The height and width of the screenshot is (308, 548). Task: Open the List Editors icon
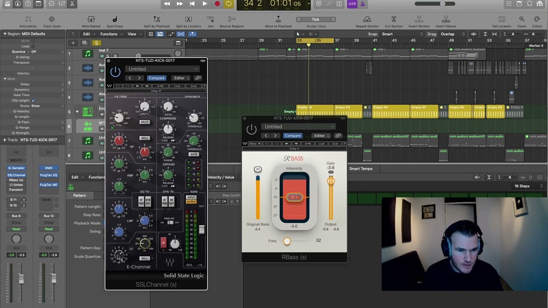tap(509, 4)
